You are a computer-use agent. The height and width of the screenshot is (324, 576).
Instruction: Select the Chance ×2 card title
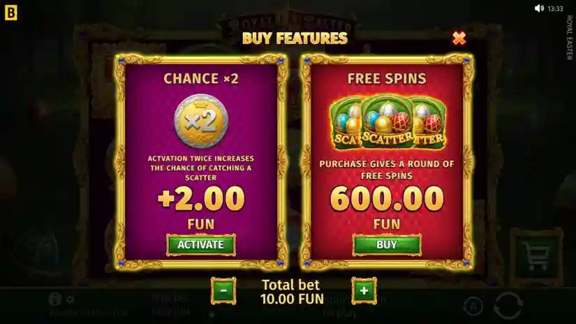coord(201,78)
